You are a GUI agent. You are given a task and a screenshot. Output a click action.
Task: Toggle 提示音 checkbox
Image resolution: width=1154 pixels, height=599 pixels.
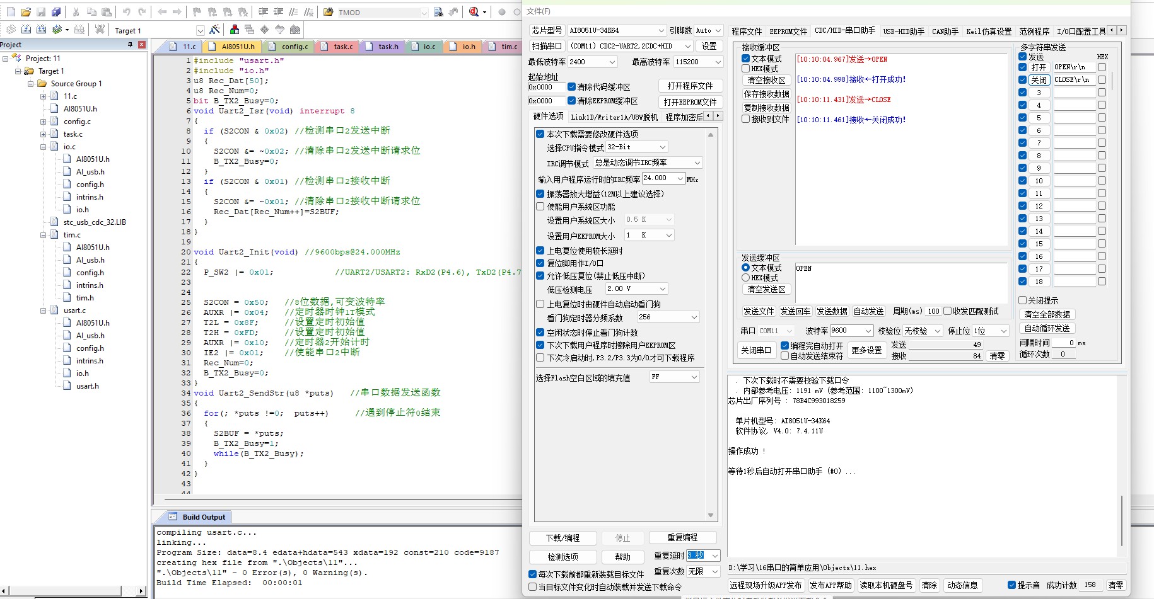(x=1012, y=585)
